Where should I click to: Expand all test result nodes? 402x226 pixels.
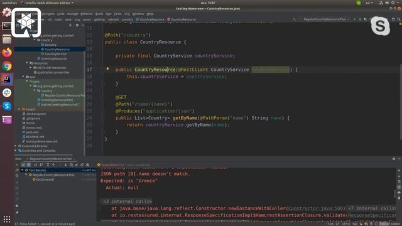48,164
